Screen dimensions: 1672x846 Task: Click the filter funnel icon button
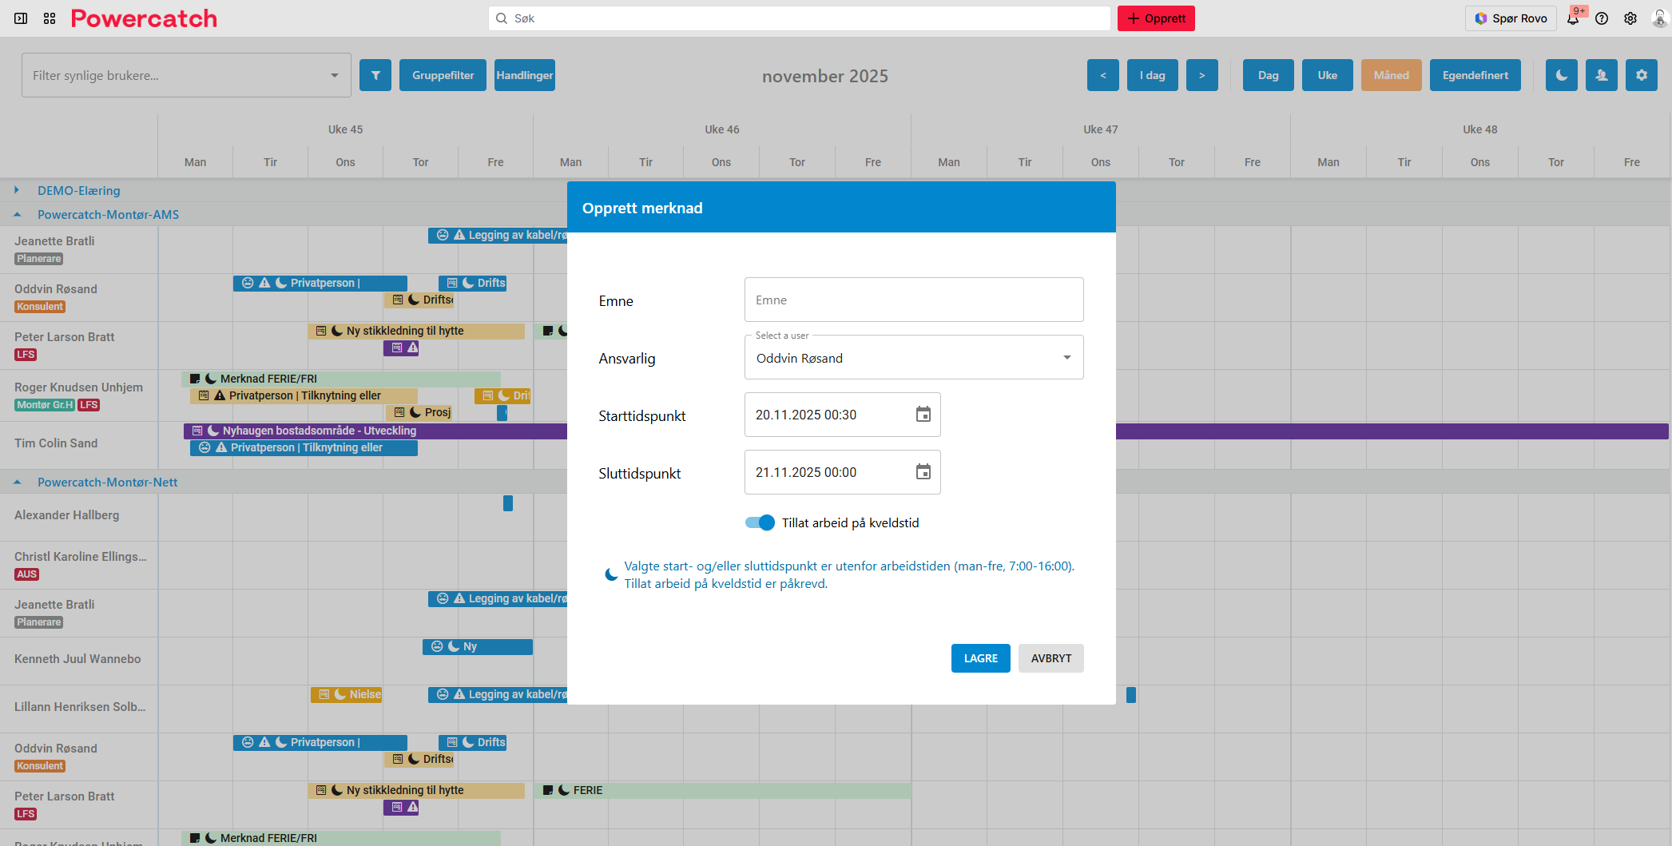[375, 75]
